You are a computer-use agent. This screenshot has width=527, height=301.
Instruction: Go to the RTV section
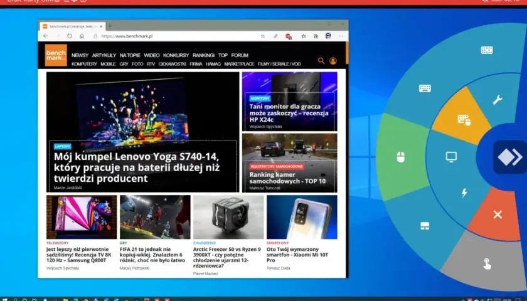pyautogui.click(x=151, y=64)
